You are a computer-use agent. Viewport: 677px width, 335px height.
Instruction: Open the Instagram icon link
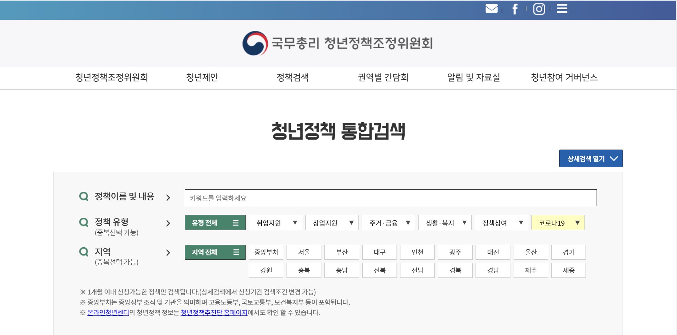tap(539, 9)
